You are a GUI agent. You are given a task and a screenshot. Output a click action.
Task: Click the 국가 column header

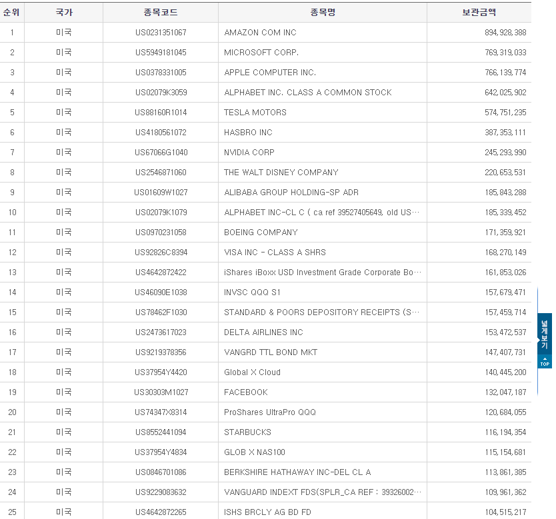(x=64, y=13)
